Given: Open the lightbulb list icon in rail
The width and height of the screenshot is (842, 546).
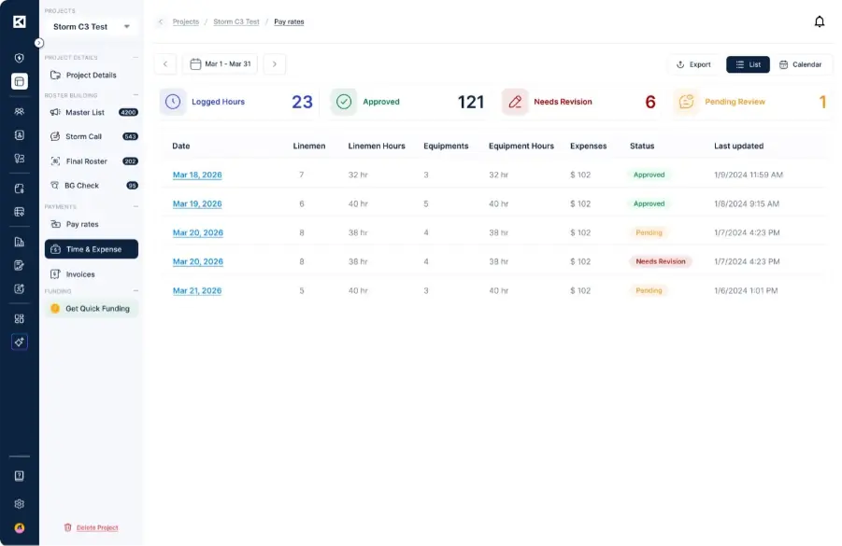Looking at the screenshot, I should click(20, 159).
